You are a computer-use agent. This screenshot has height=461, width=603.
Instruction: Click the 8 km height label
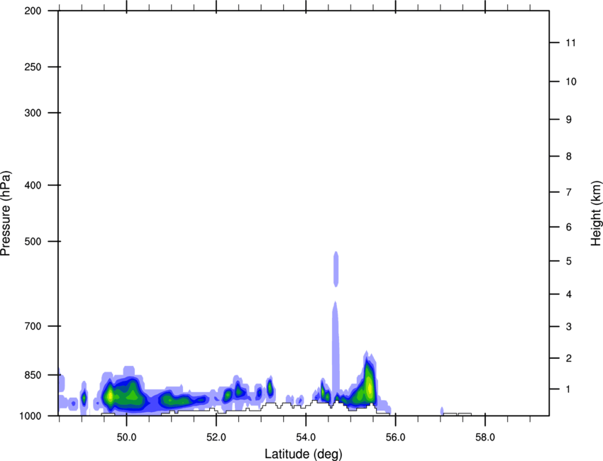[569, 156]
